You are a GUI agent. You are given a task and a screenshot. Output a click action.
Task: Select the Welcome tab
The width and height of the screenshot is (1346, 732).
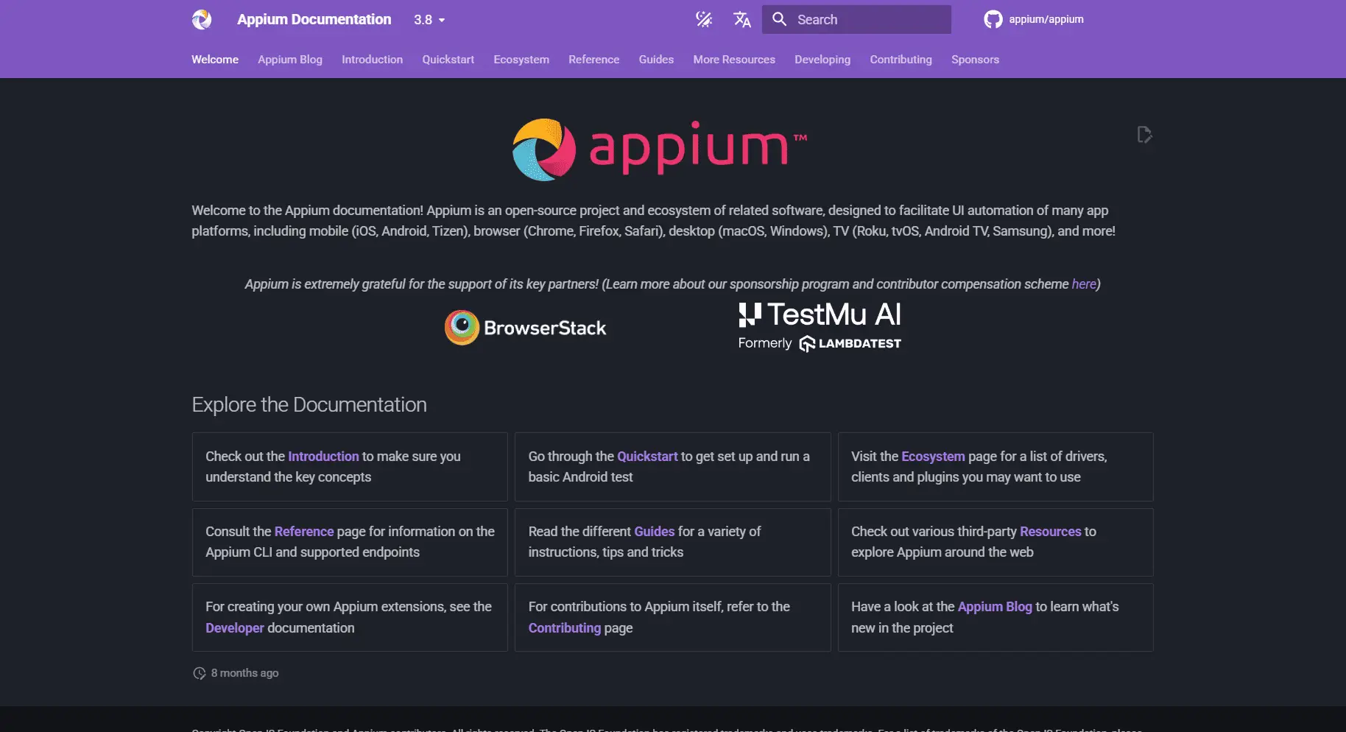[215, 60]
